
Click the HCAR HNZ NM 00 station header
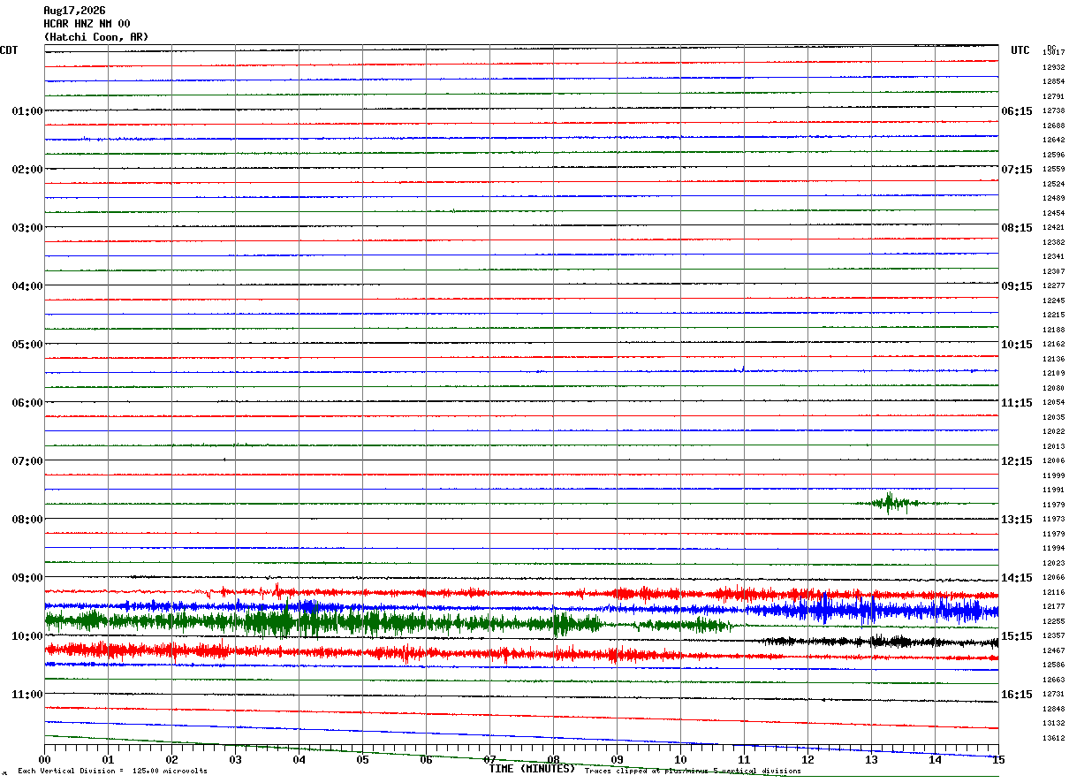point(87,24)
